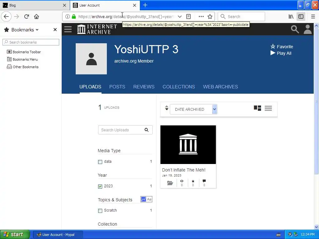
Task: Open the UPLOADS profile tab
Action: tap(90, 87)
